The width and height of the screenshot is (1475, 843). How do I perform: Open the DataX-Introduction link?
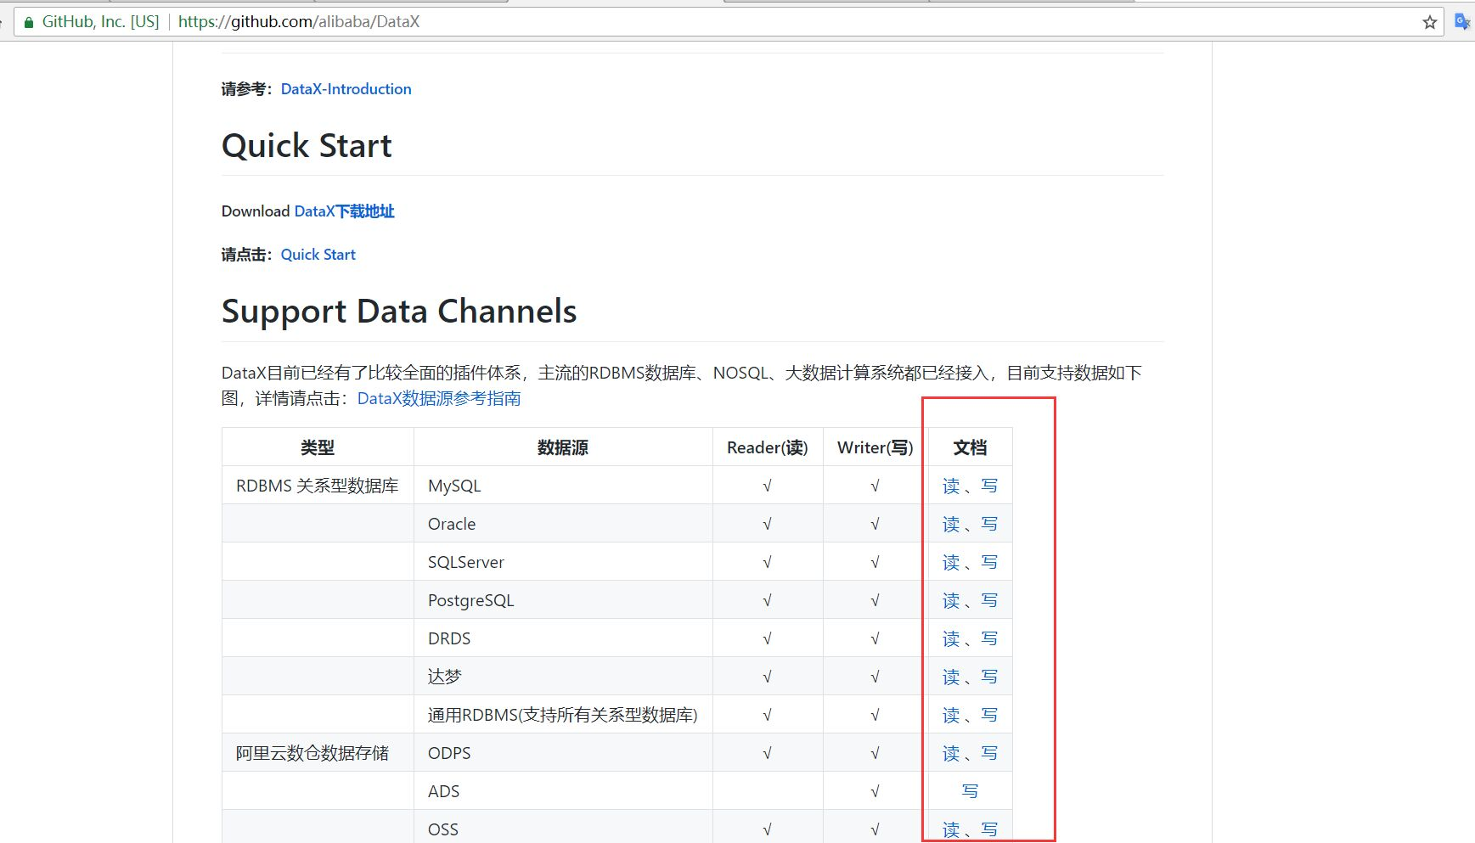pos(345,88)
